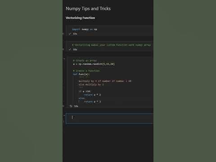Click the success checkmark under the import cell
The height and width of the screenshot is (162, 216).
click(x=70, y=34)
